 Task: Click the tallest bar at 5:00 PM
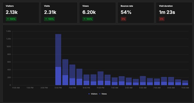click(x=58, y=60)
